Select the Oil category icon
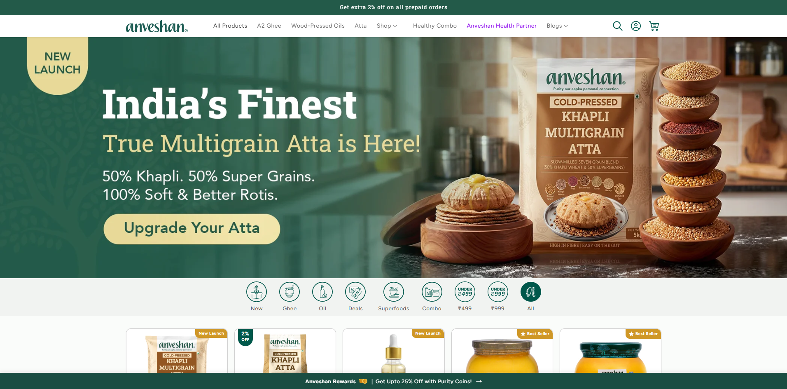 click(322, 292)
